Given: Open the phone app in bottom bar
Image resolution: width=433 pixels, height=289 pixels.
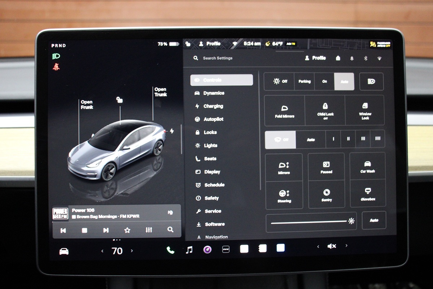Looking at the screenshot, I should 170,250.
